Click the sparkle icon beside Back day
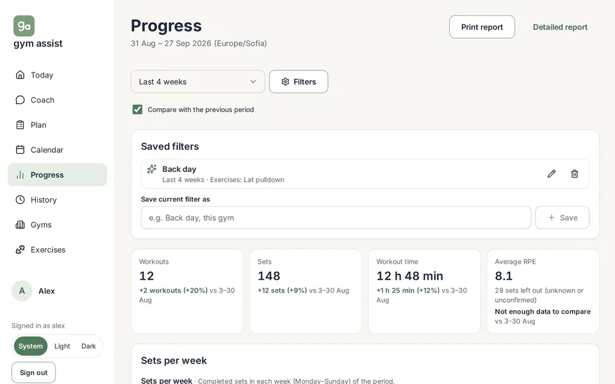 (152, 169)
